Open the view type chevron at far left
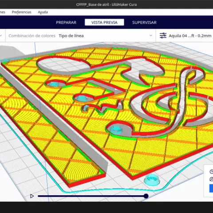 coord(1,35)
